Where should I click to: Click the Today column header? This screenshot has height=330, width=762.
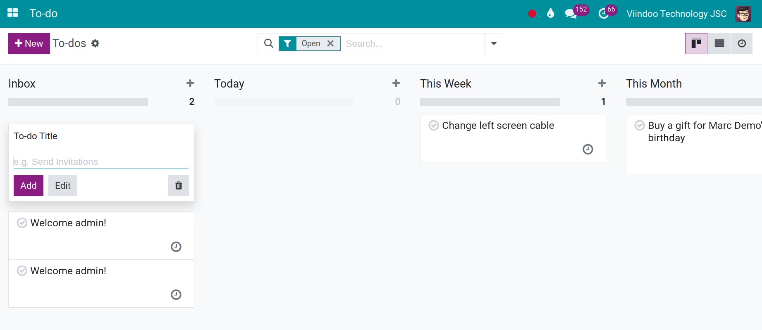pos(229,83)
